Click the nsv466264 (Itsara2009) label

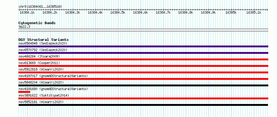click(x=39, y=56)
